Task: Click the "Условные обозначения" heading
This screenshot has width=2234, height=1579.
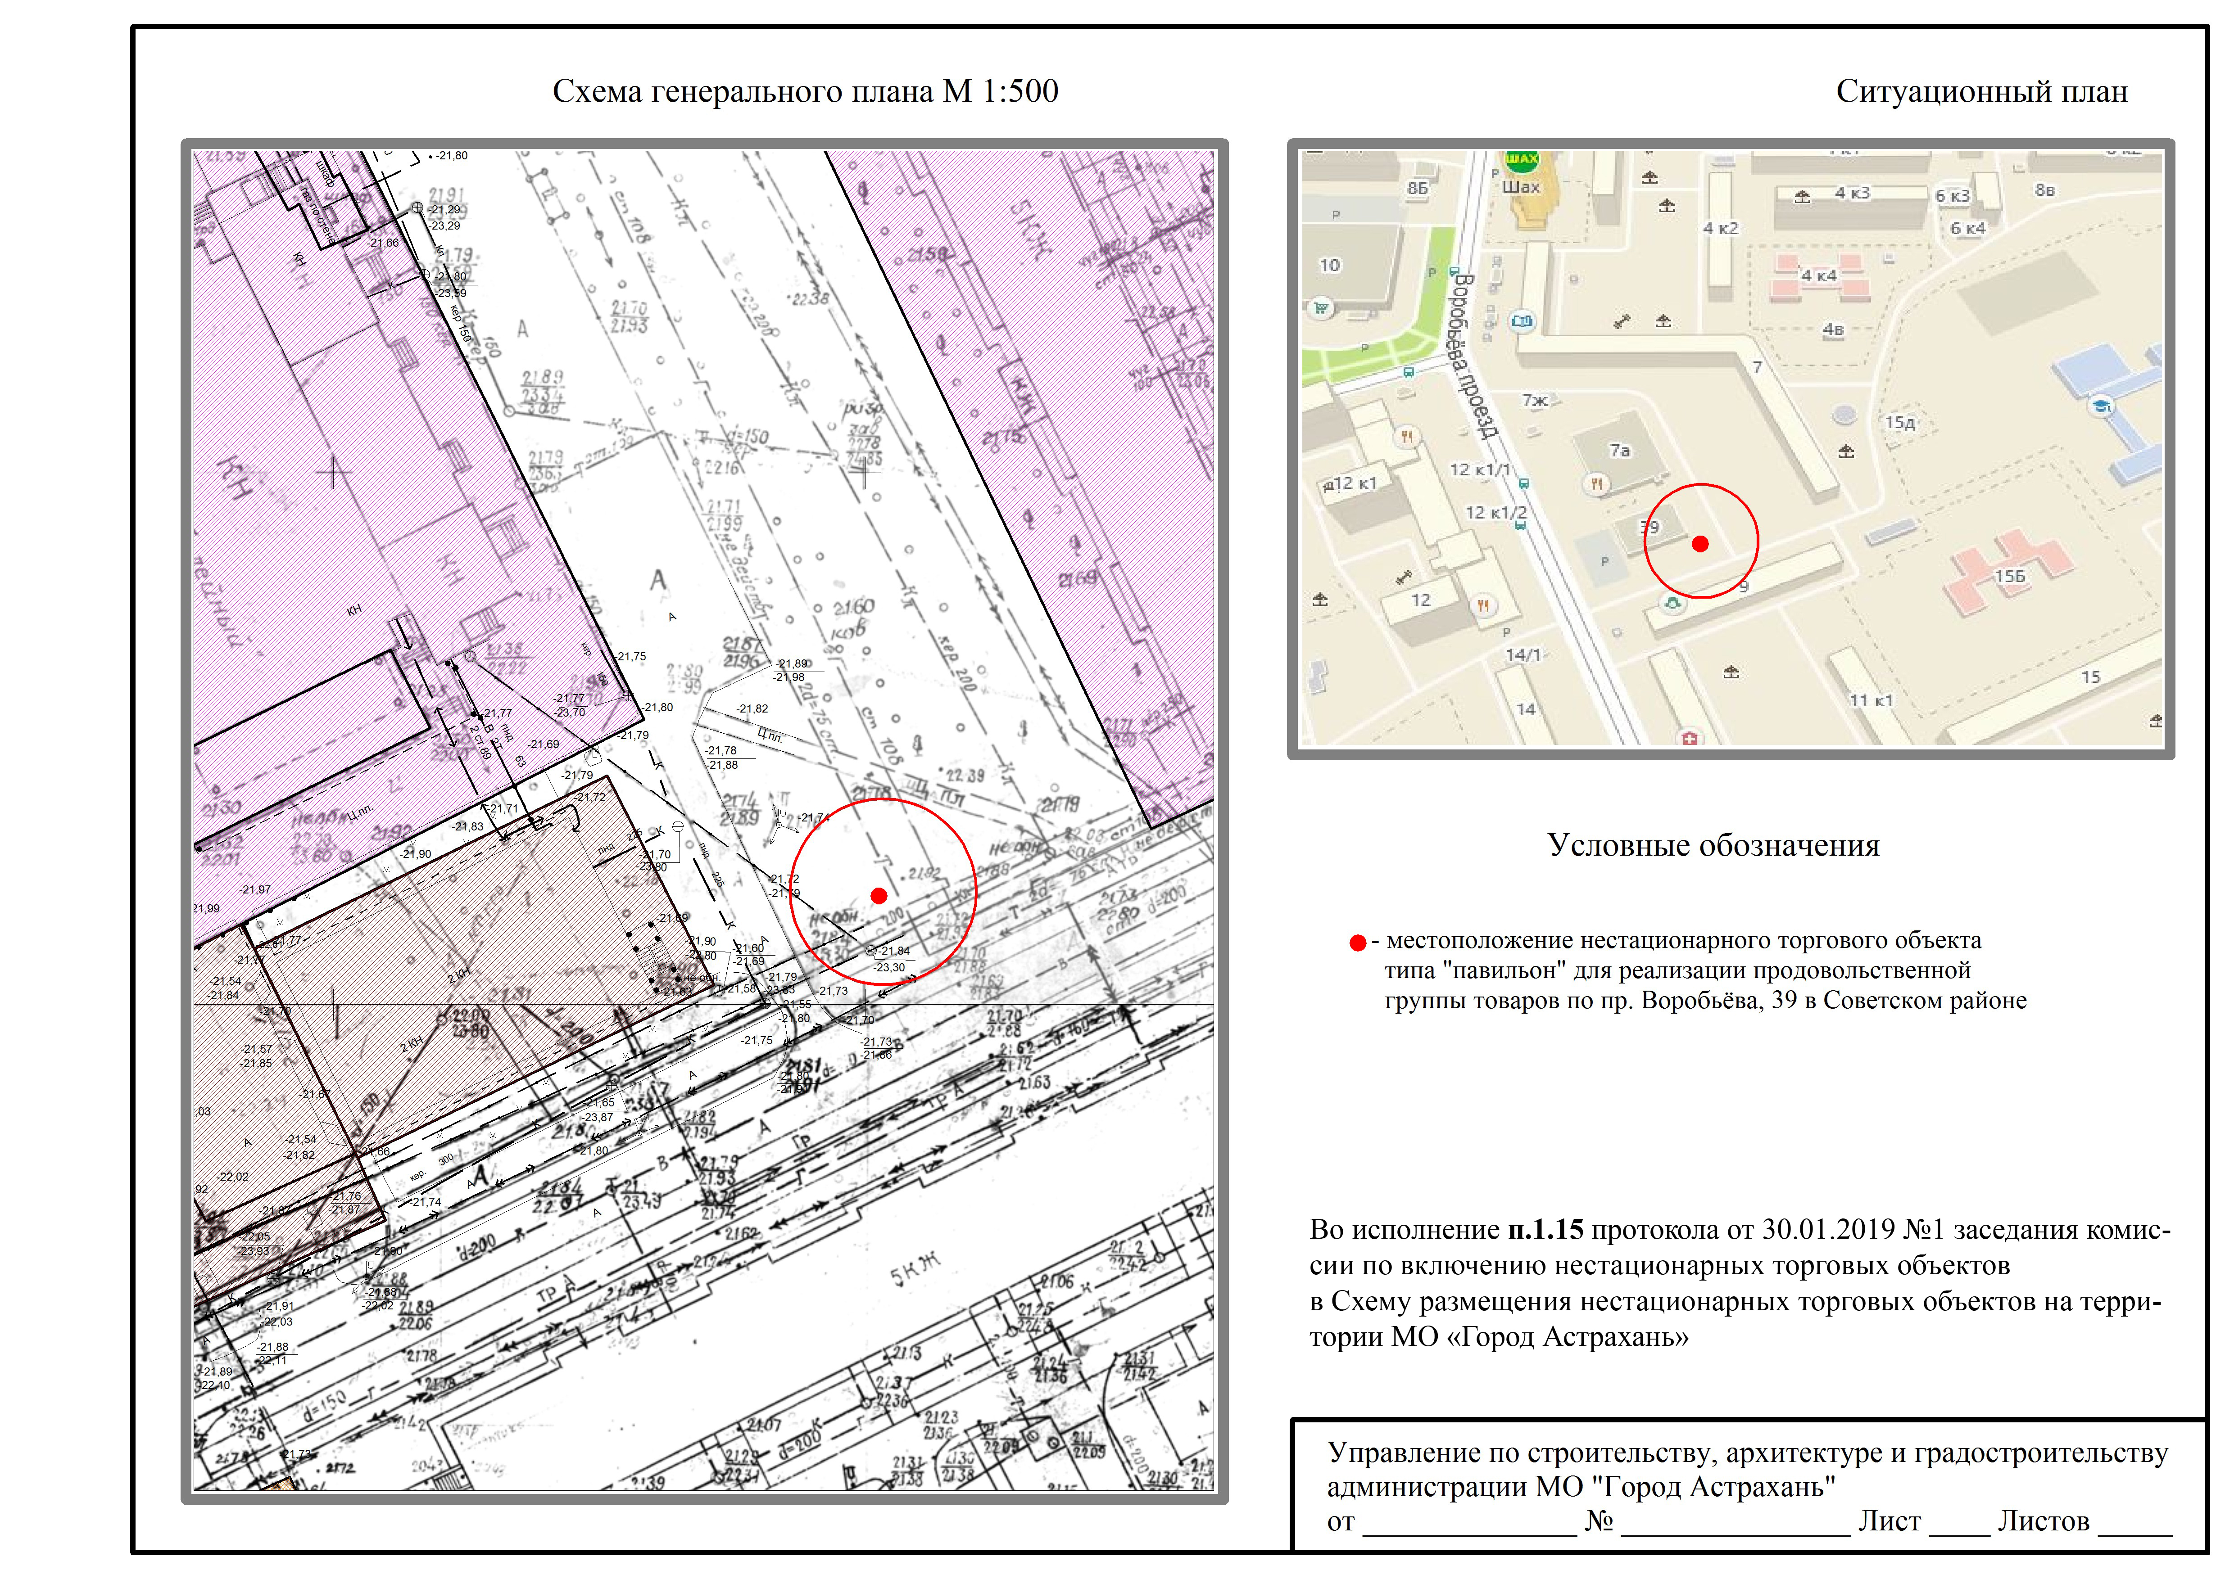Action: [1713, 846]
